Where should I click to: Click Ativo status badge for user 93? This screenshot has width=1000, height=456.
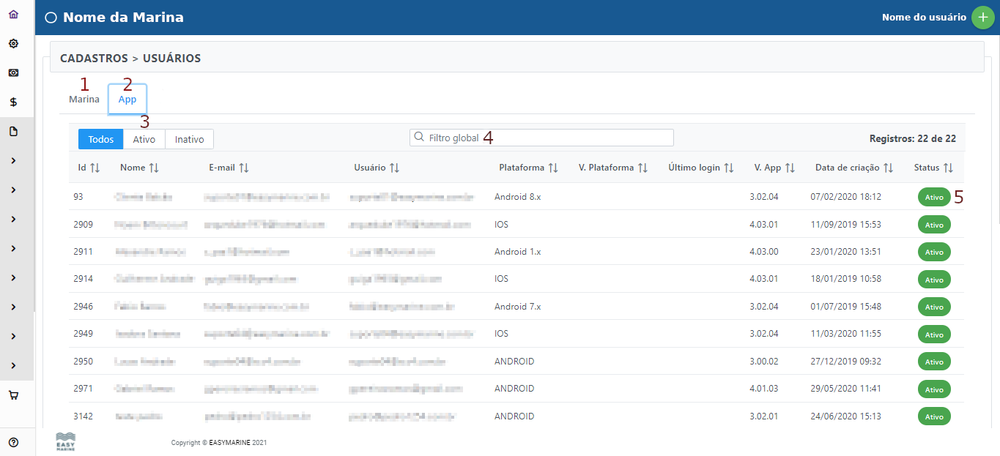point(934,197)
